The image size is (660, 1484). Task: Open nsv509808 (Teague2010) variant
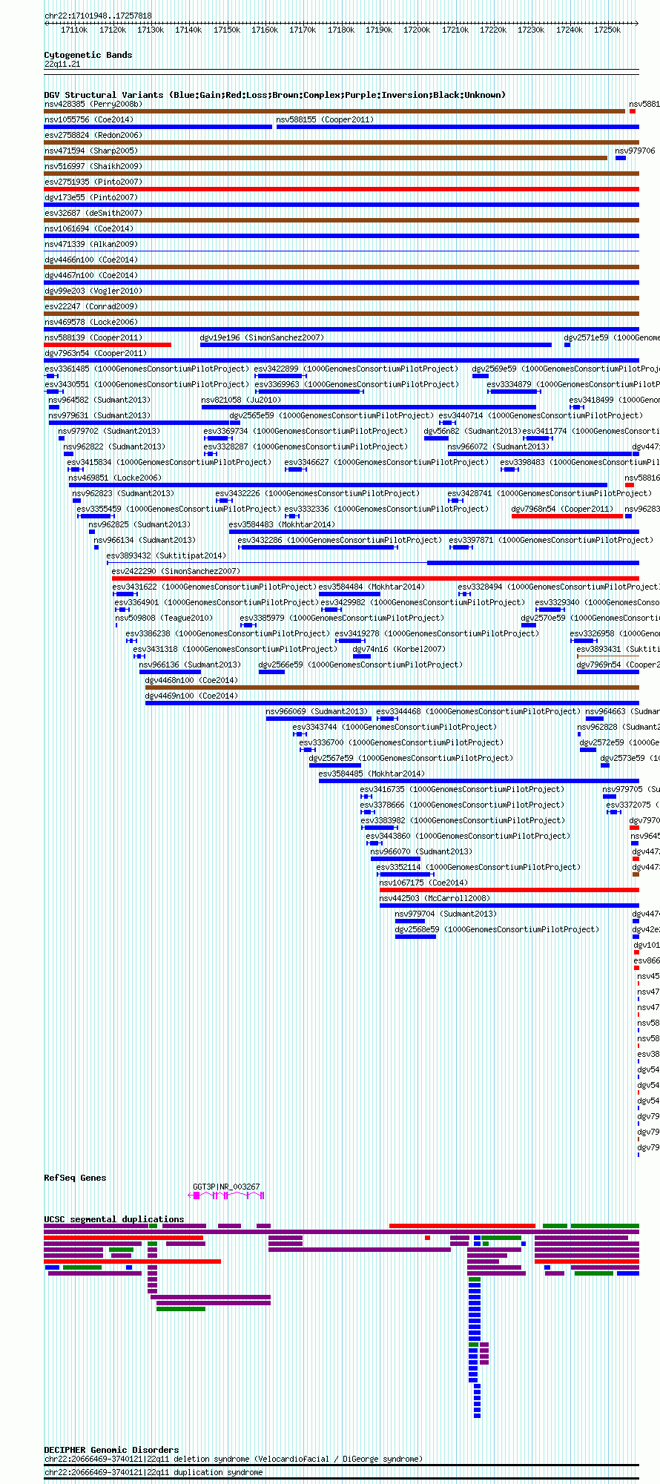(x=164, y=618)
